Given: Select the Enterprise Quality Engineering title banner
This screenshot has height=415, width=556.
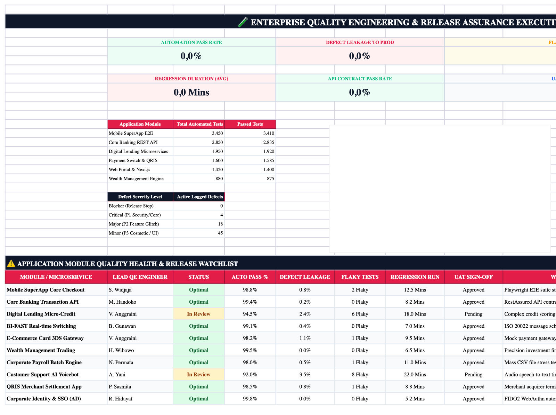Looking at the screenshot, I should tap(280, 22).
